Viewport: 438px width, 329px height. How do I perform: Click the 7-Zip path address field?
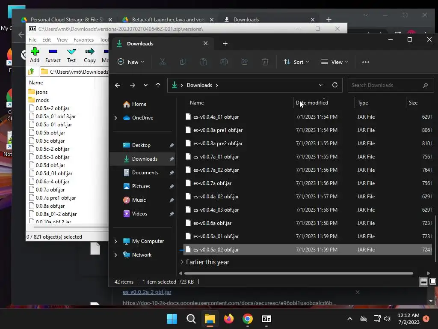click(x=74, y=72)
